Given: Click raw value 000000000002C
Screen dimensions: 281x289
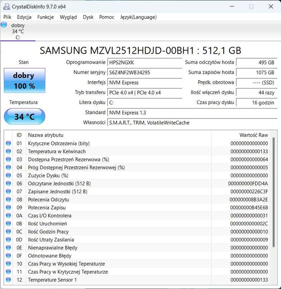Looking at the screenshot, I should tap(249, 224).
